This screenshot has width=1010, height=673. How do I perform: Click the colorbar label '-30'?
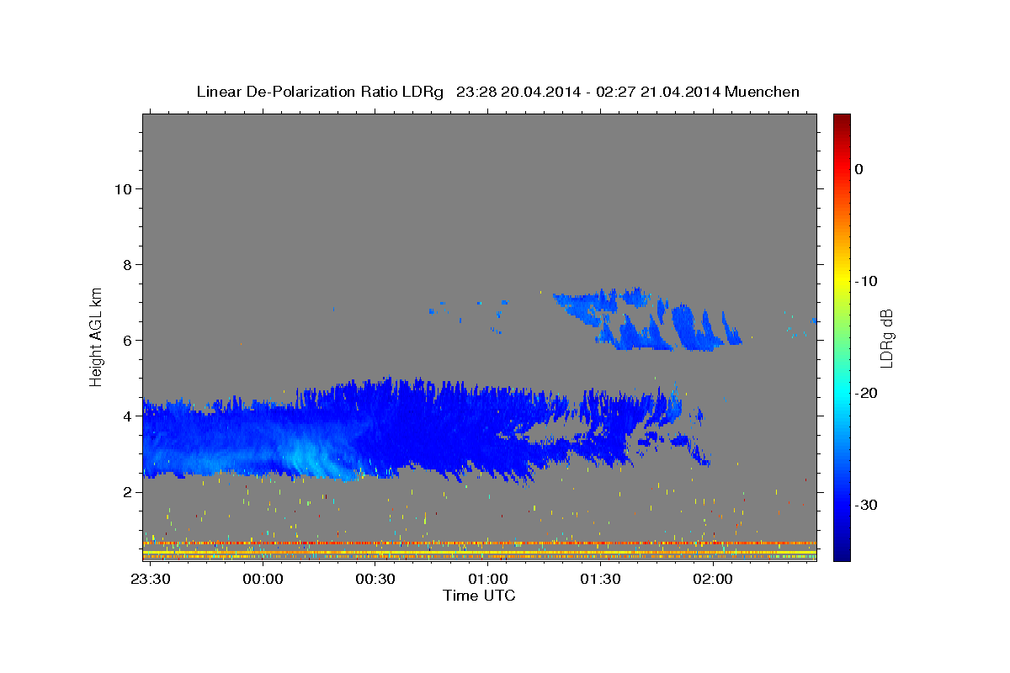click(866, 505)
